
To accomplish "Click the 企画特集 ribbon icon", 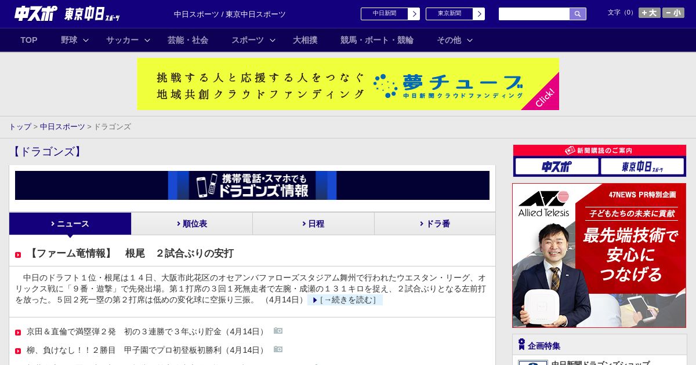I will click(521, 344).
